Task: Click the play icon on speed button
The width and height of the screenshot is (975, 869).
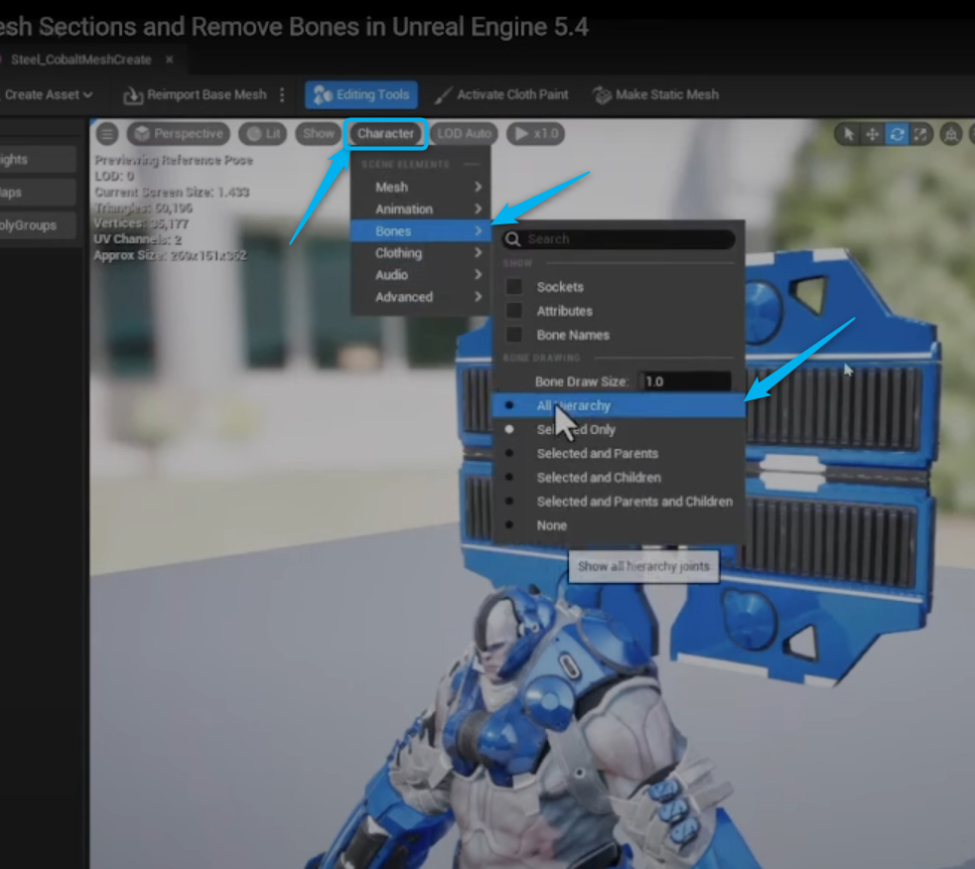Action: click(x=521, y=134)
